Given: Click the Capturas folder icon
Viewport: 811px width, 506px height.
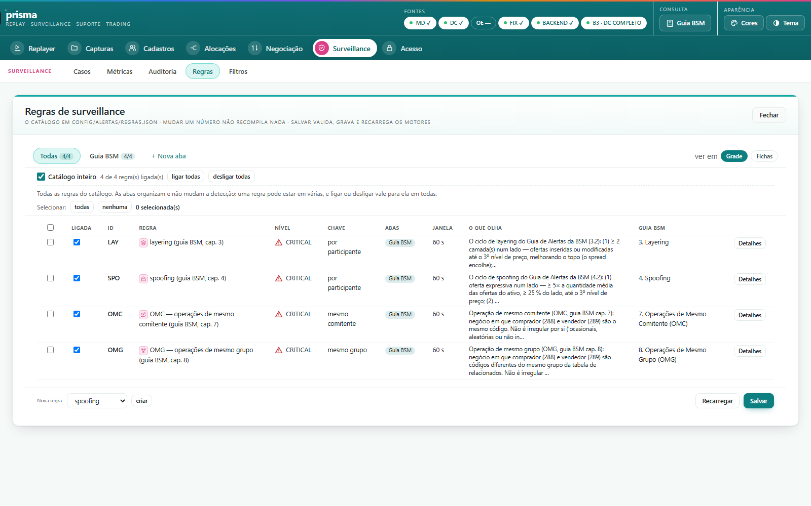Looking at the screenshot, I should (75, 48).
